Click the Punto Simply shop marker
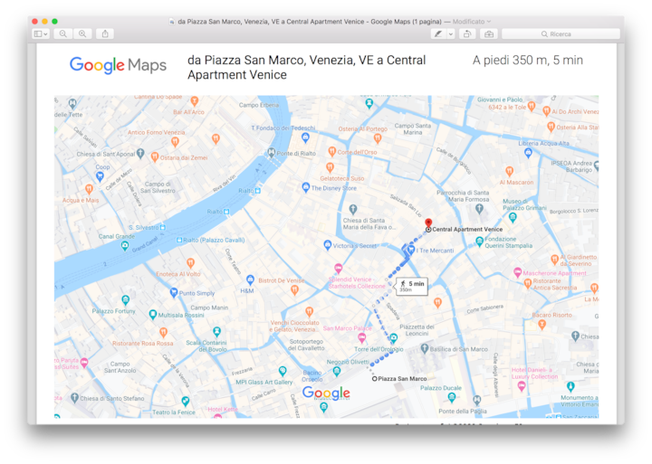Screen dimensions: 652x464 click(x=174, y=293)
